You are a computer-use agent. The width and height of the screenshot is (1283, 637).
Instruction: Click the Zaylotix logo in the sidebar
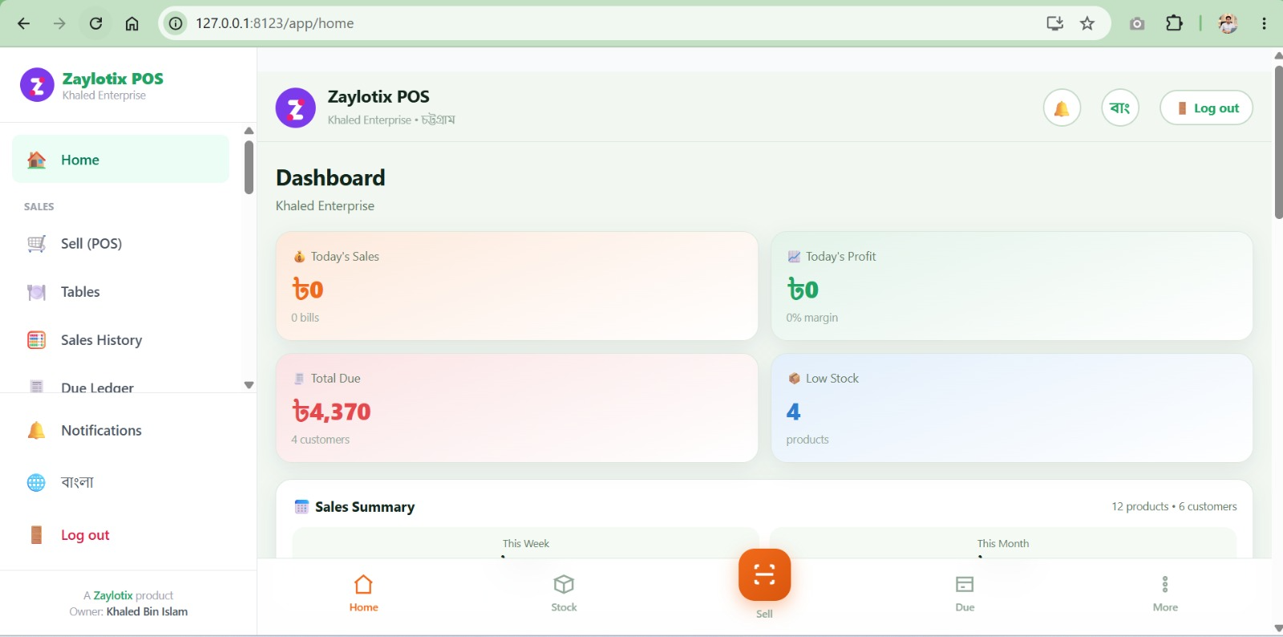click(37, 85)
